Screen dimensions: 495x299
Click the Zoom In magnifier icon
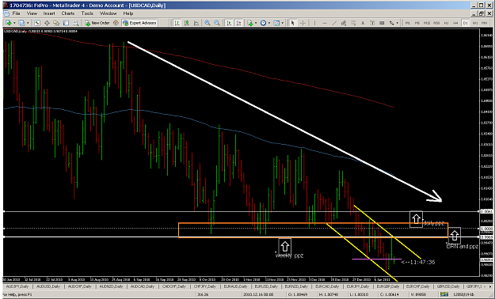click(x=208, y=23)
